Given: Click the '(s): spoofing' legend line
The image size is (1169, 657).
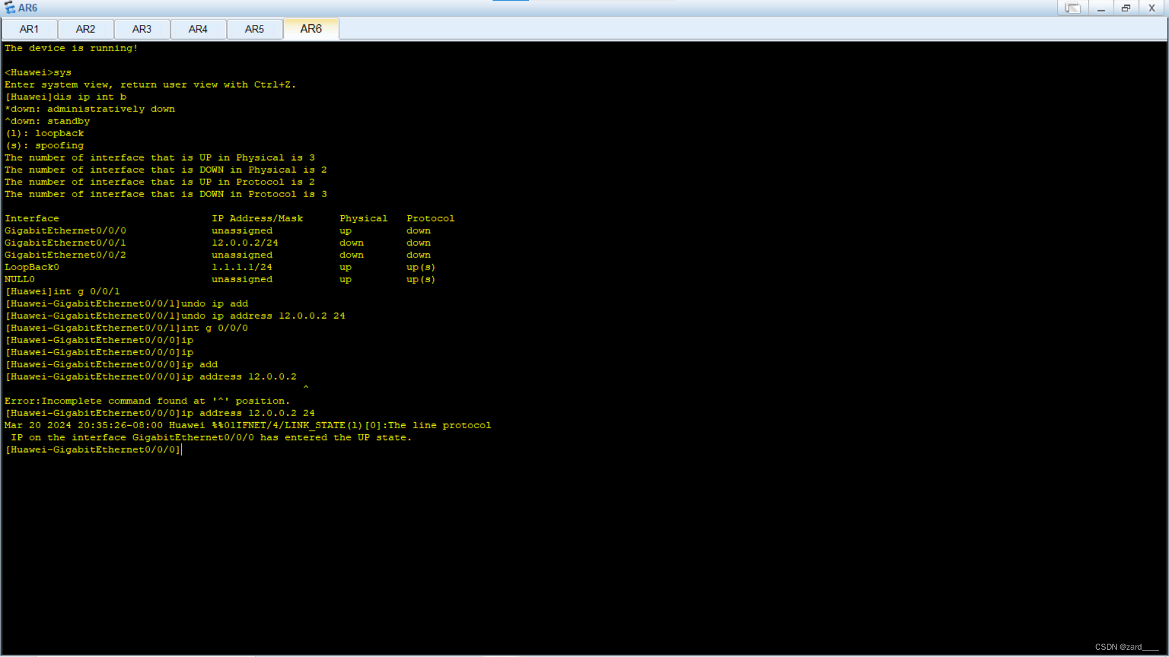Looking at the screenshot, I should (x=44, y=145).
